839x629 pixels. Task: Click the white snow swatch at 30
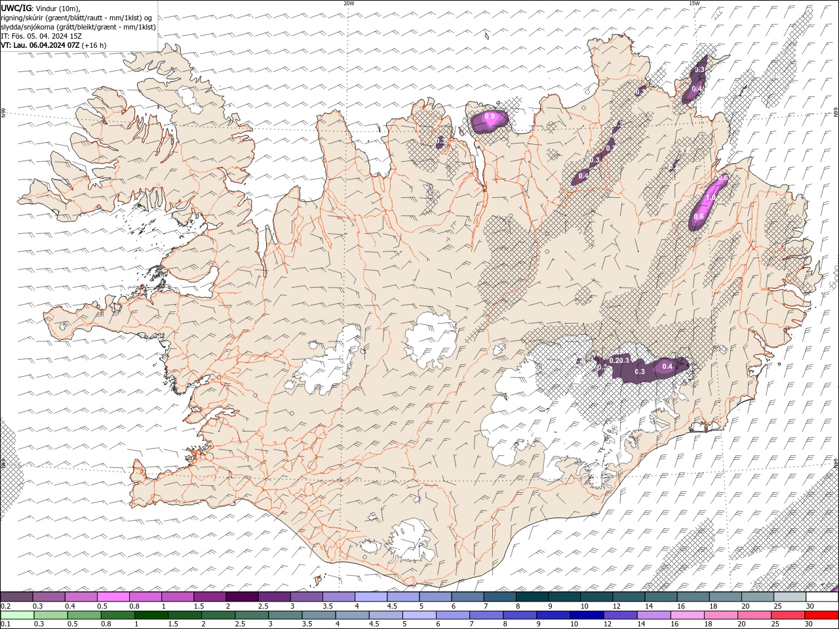pyautogui.click(x=822, y=597)
